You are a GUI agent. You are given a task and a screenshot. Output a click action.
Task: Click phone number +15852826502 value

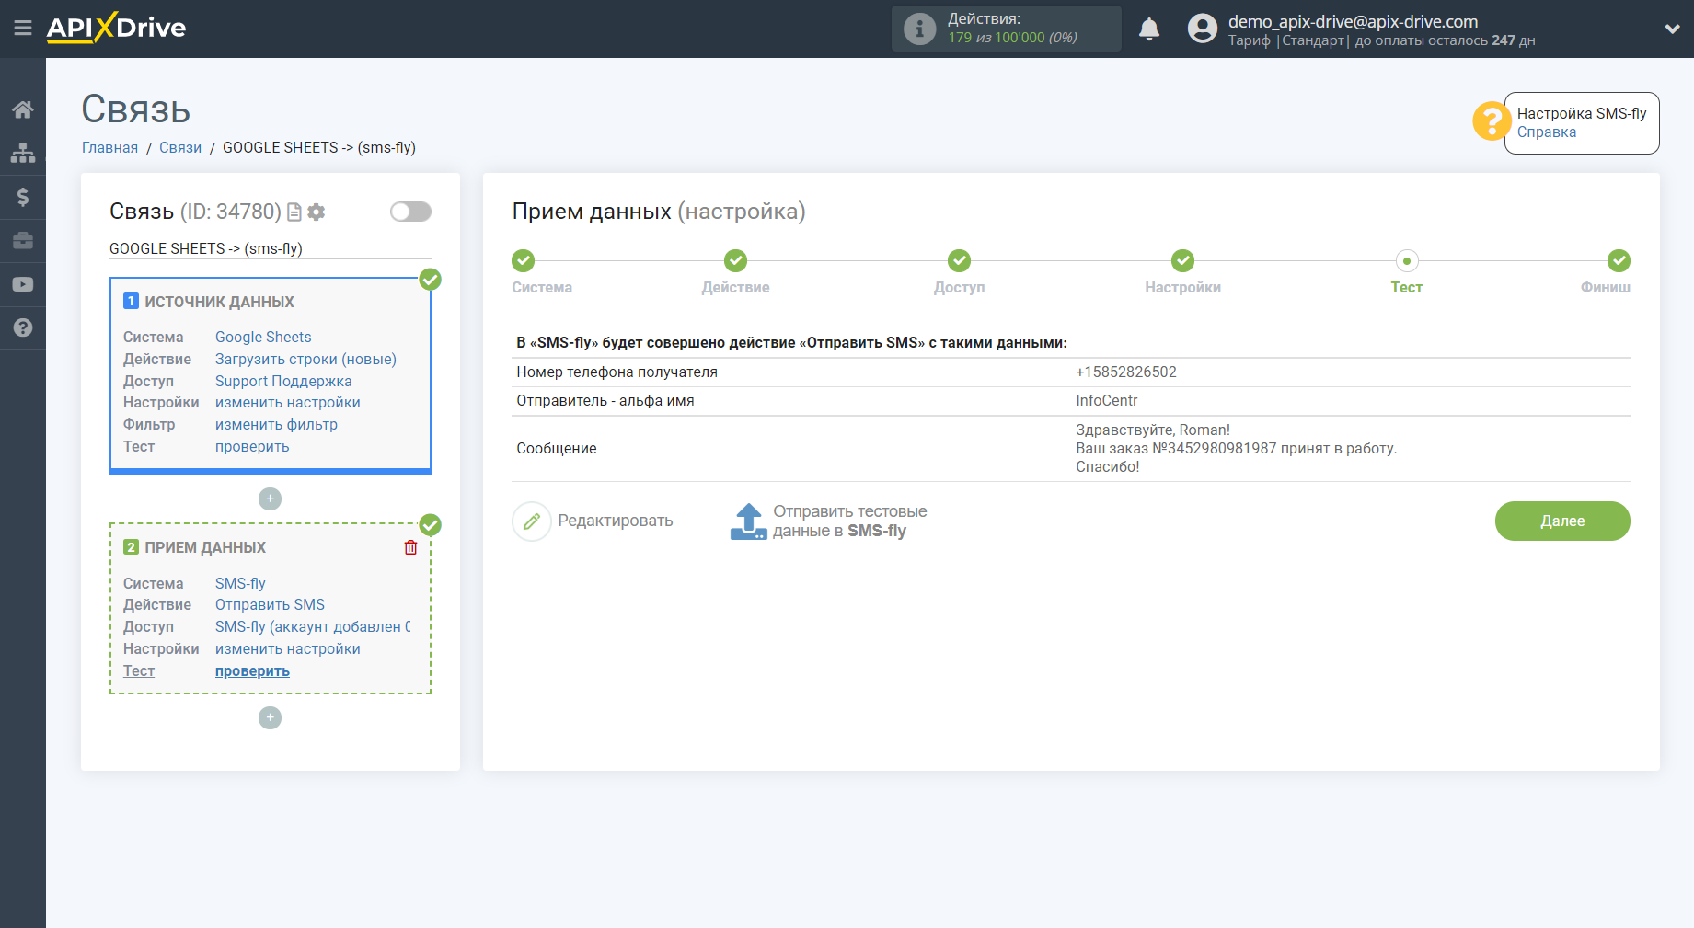click(x=1125, y=372)
